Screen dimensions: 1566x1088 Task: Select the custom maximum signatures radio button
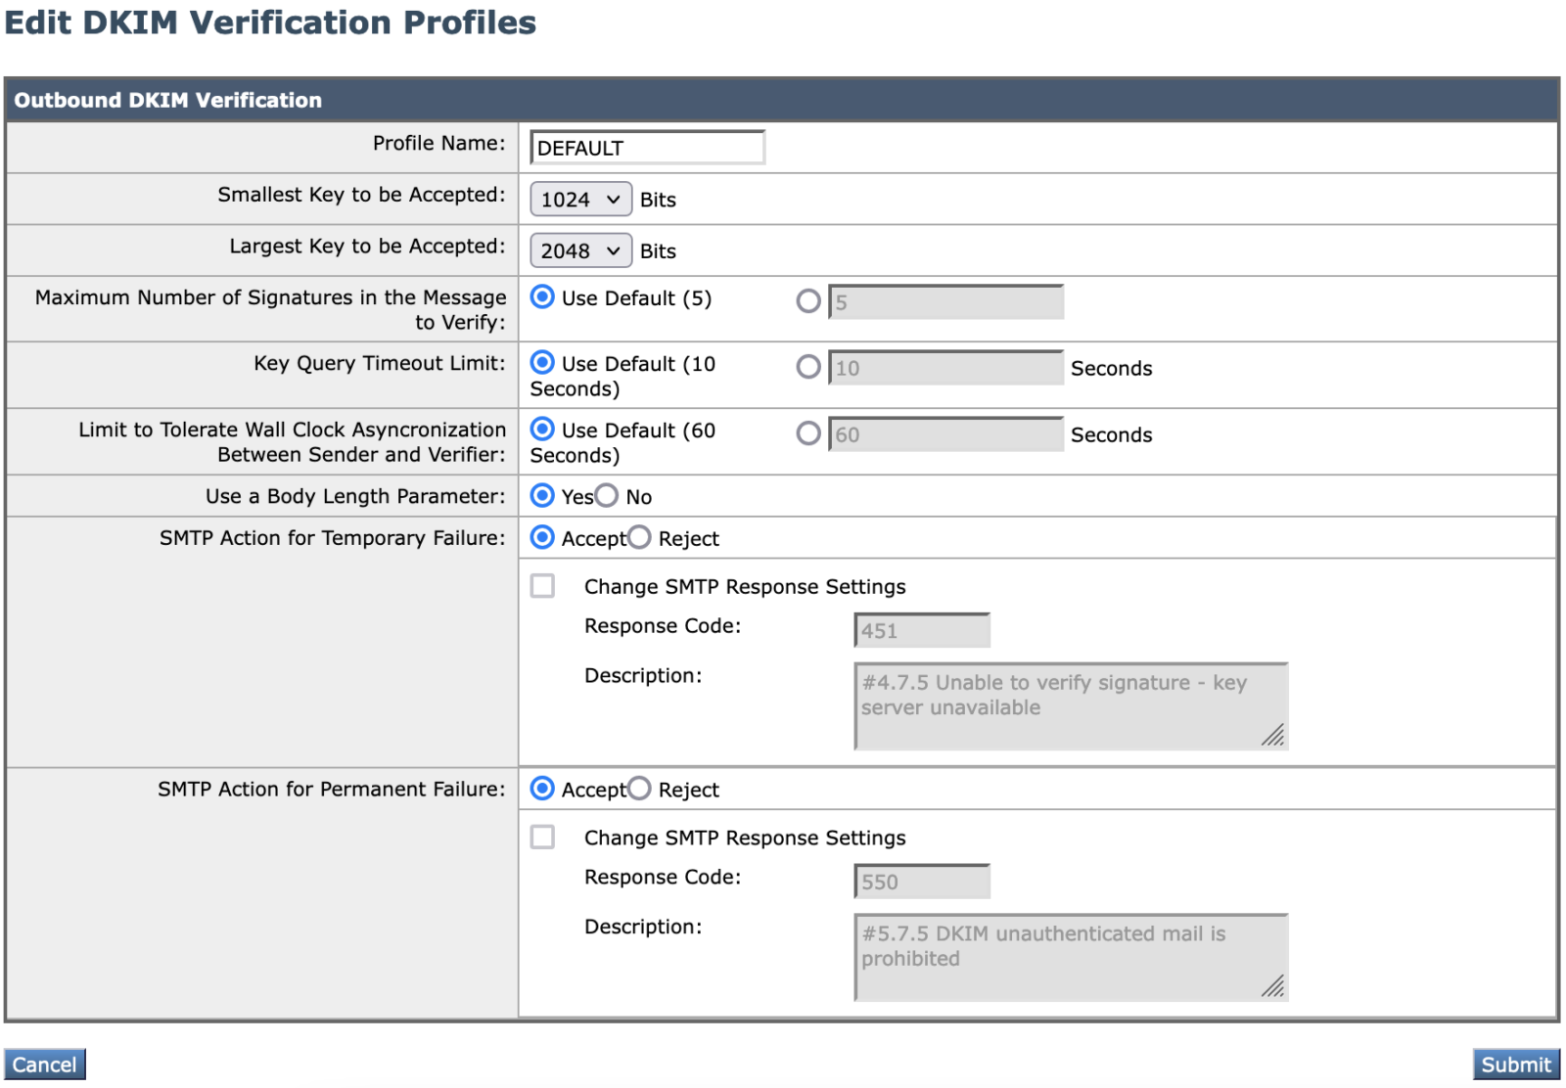pyautogui.click(x=808, y=301)
